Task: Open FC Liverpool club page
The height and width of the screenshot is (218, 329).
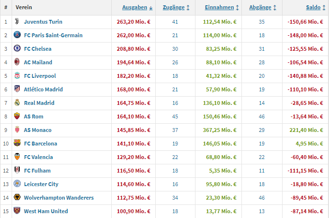Action: 40,76
